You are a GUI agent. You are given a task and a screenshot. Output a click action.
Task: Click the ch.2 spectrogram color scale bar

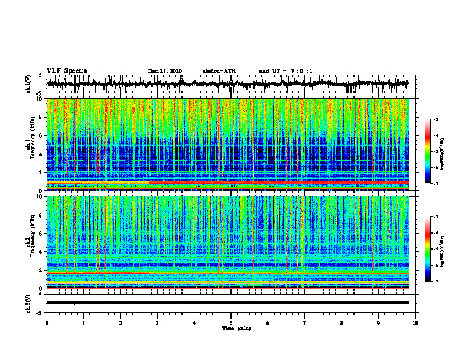pyautogui.click(x=428, y=249)
